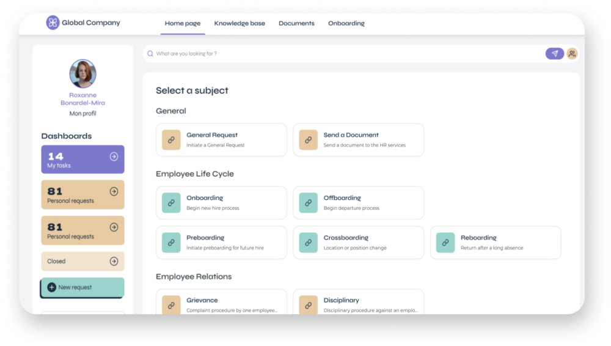Click the Send a Document link icon
The width and height of the screenshot is (611, 346).
point(308,139)
